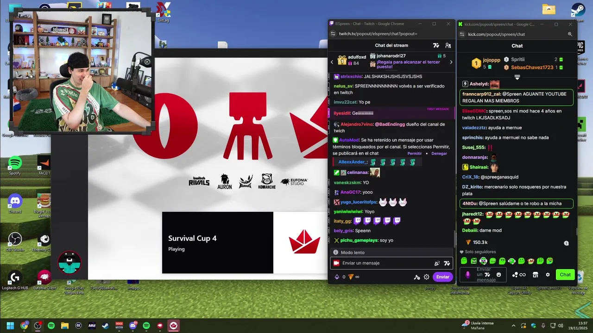Click the Modo lento info banner
This screenshot has width=593, height=333.
(x=391, y=253)
